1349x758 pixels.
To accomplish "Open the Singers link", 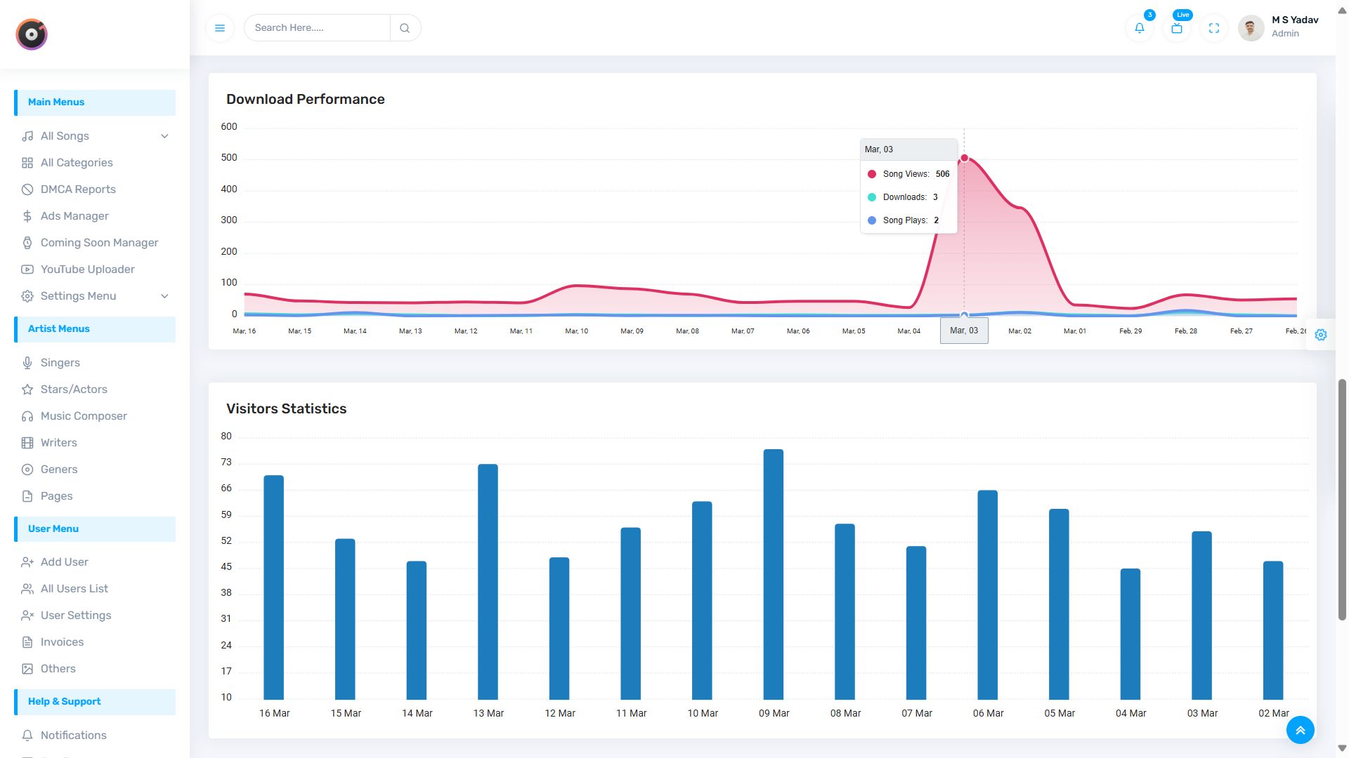I will pyautogui.click(x=60, y=363).
